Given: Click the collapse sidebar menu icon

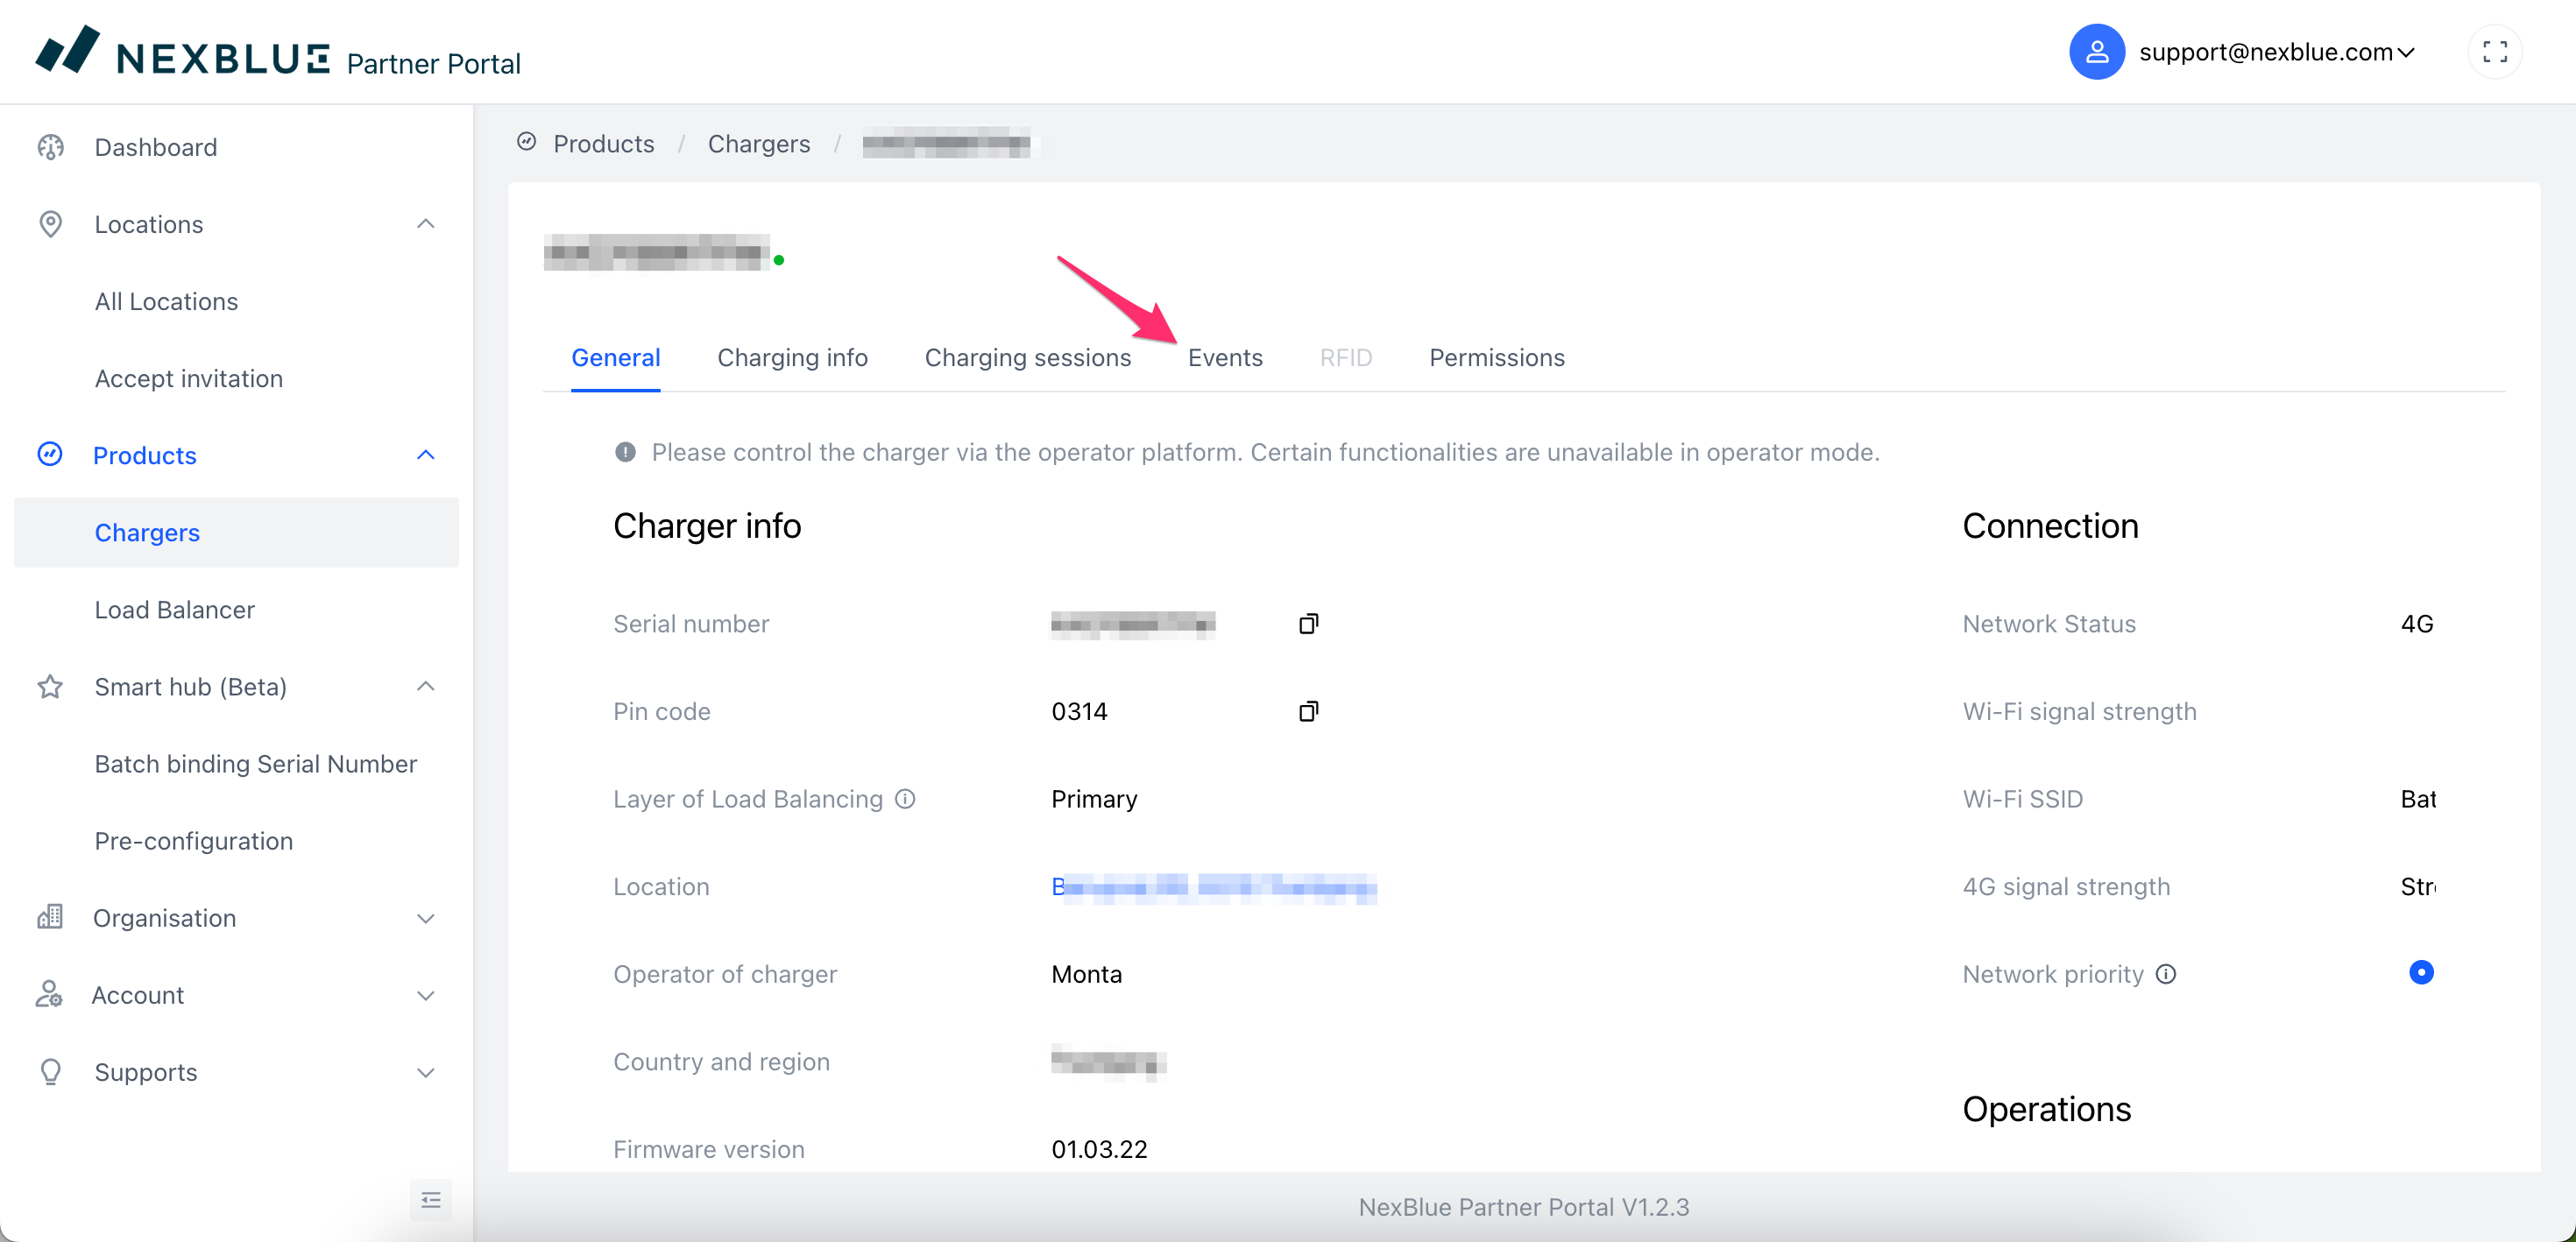Looking at the screenshot, I should (431, 1199).
